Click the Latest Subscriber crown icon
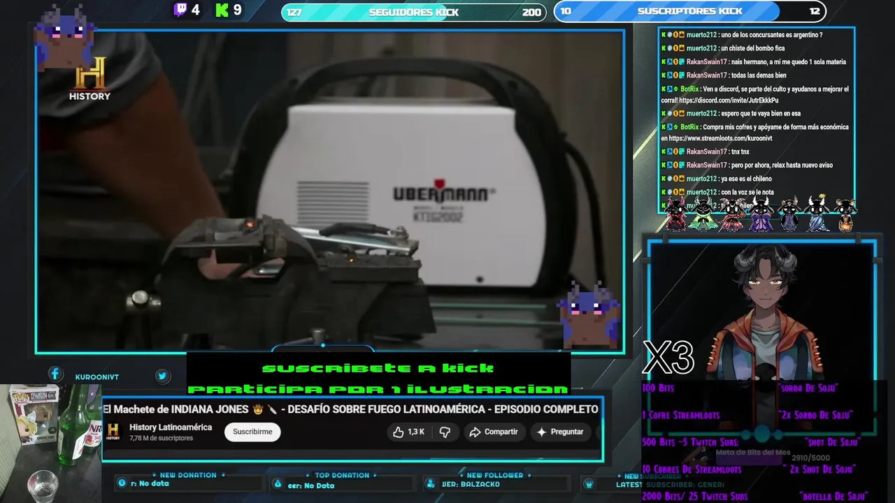Screen dimensions: 895x503 589,483
